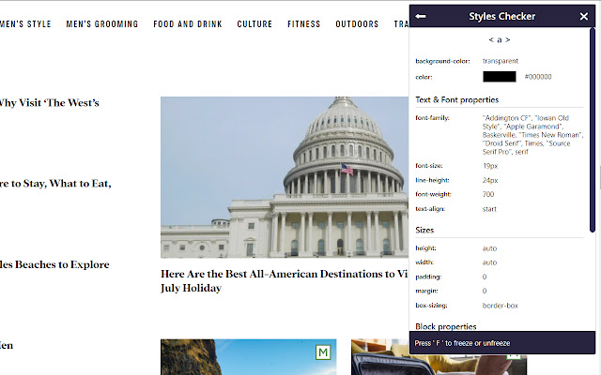Image resolution: width=601 pixels, height=375 pixels.
Task: Click the bottom-left coastal landscape thumbnail
Action: (248, 358)
